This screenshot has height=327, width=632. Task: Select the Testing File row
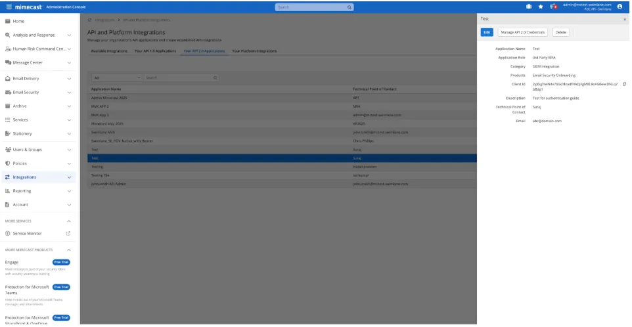click(x=282, y=175)
